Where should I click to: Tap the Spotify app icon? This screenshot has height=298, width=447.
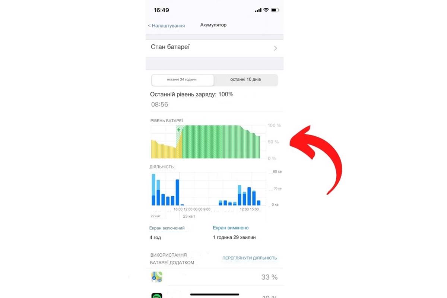[x=157, y=295]
